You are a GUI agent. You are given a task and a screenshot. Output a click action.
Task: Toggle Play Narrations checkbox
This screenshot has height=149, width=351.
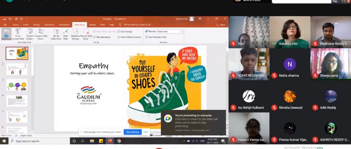pos(94,37)
